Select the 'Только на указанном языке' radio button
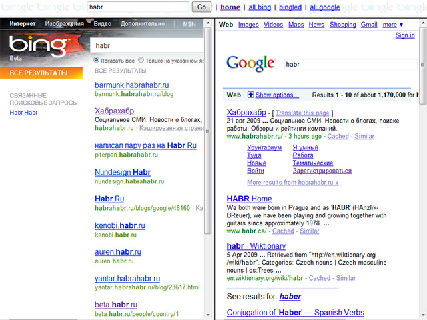Viewport: 427px width, 320px height. [x=141, y=60]
